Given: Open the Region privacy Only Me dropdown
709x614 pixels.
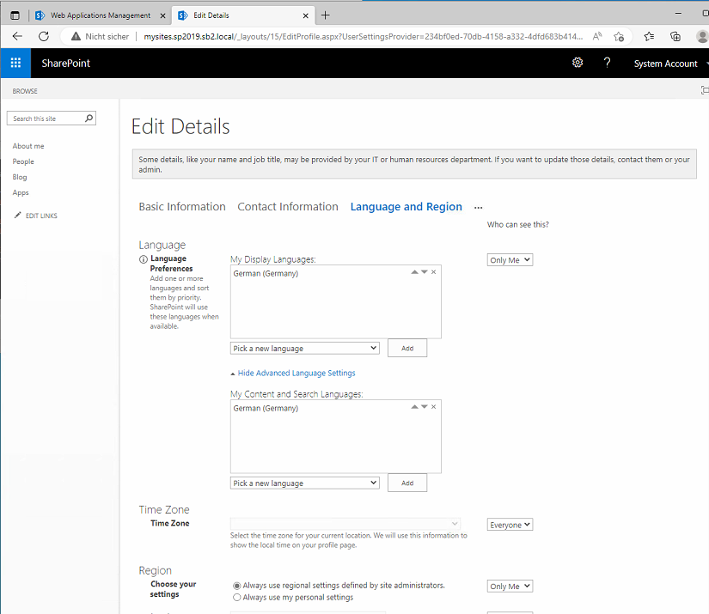Looking at the screenshot, I should click(x=510, y=586).
